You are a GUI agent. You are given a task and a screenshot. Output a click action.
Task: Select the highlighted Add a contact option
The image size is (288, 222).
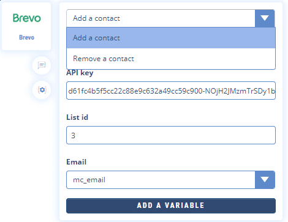171,38
